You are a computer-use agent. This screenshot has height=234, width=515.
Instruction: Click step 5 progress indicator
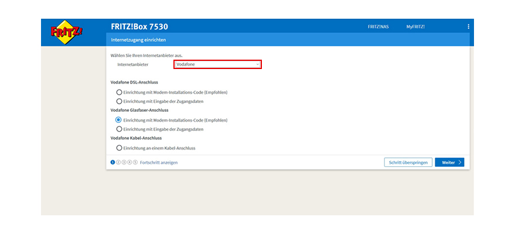tap(135, 162)
